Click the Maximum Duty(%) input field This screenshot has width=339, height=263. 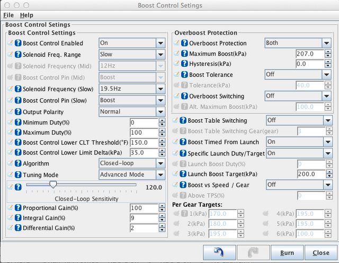pos(144,133)
